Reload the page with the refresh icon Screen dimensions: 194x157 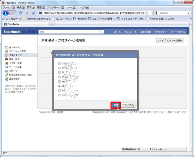tap(20, 13)
